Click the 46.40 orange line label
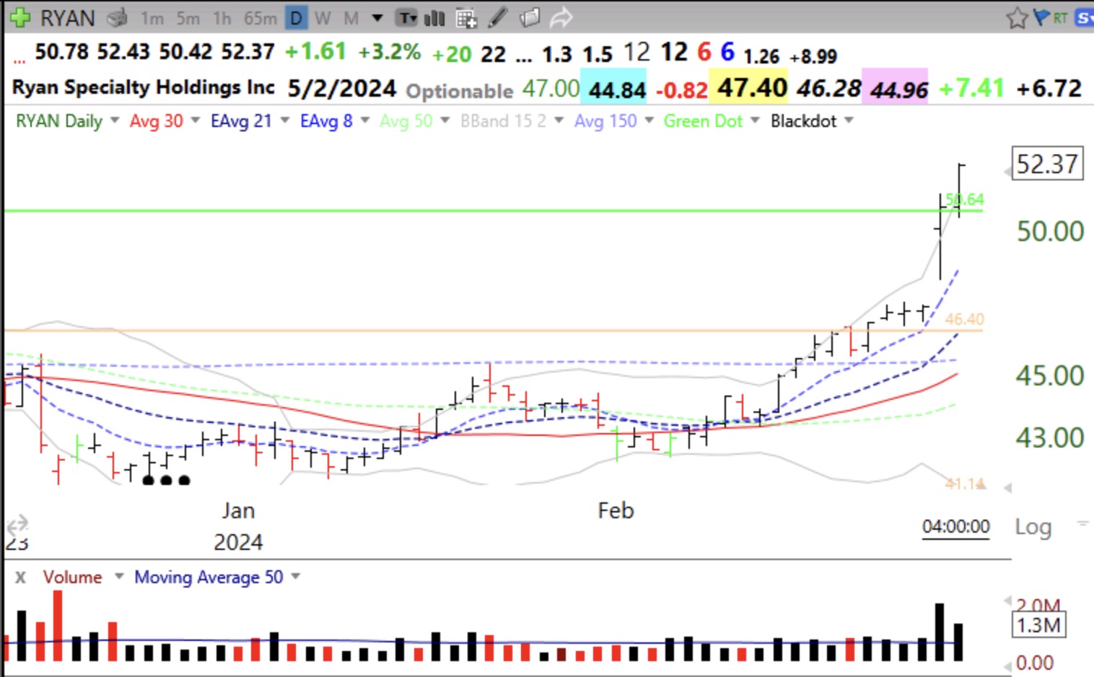This screenshot has height=677, width=1094. (965, 319)
